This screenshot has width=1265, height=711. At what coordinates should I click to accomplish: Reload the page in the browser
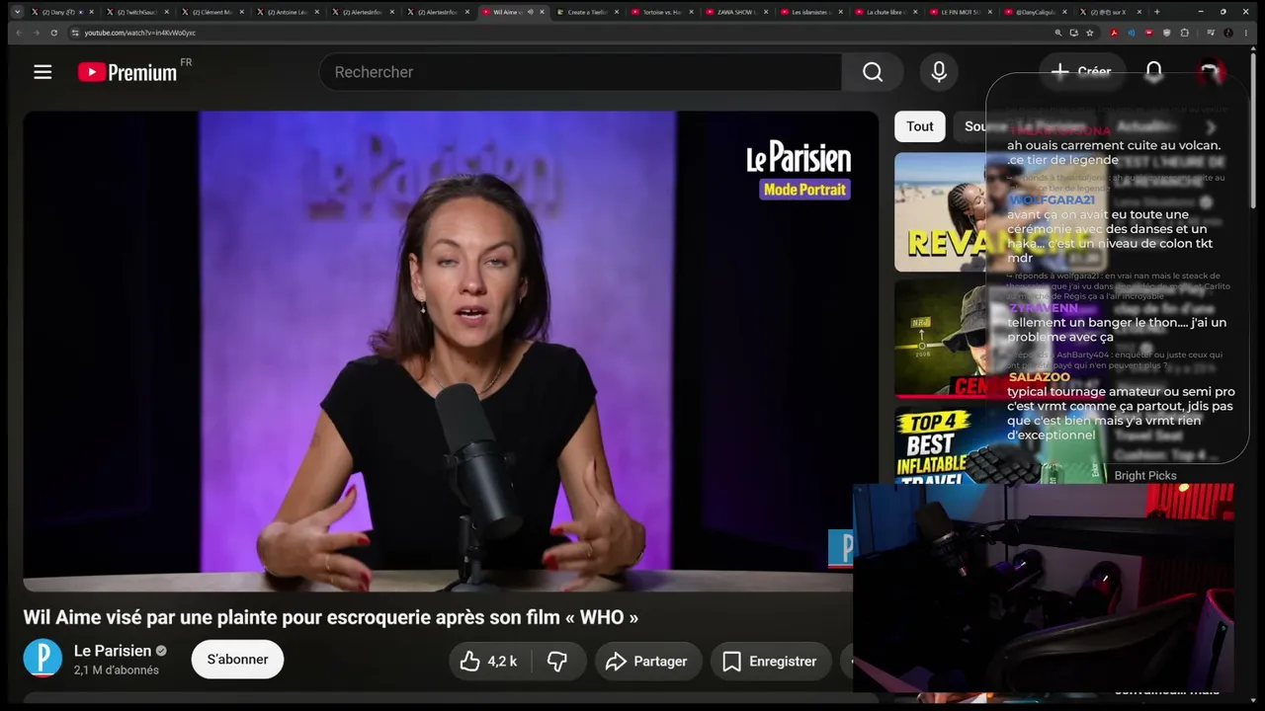pyautogui.click(x=53, y=33)
